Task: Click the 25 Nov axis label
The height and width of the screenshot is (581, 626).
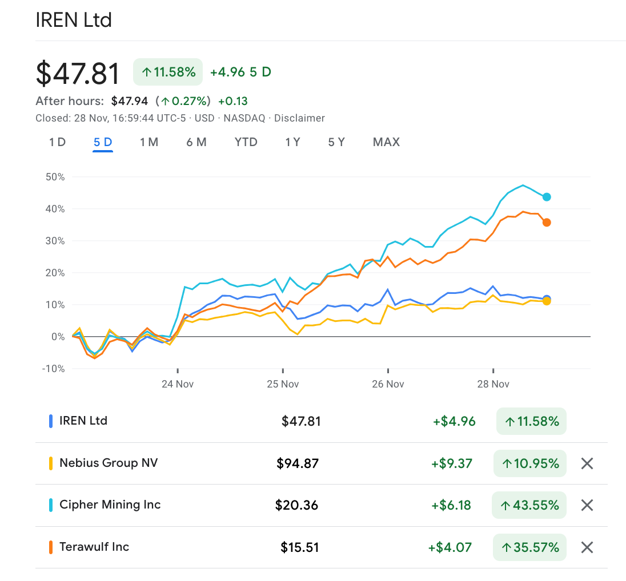Action: click(283, 384)
